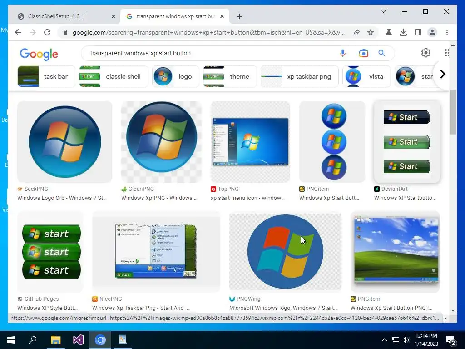Reload the current page

pyautogui.click(x=47, y=32)
